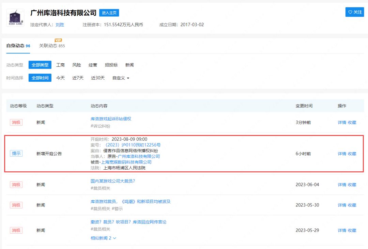Filter dynamic type by 工商
368x249 pixels.
tap(60, 65)
